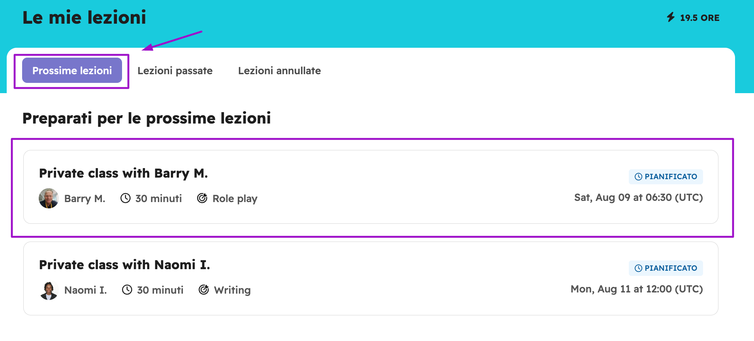Click the target icon beside Writing

point(204,290)
